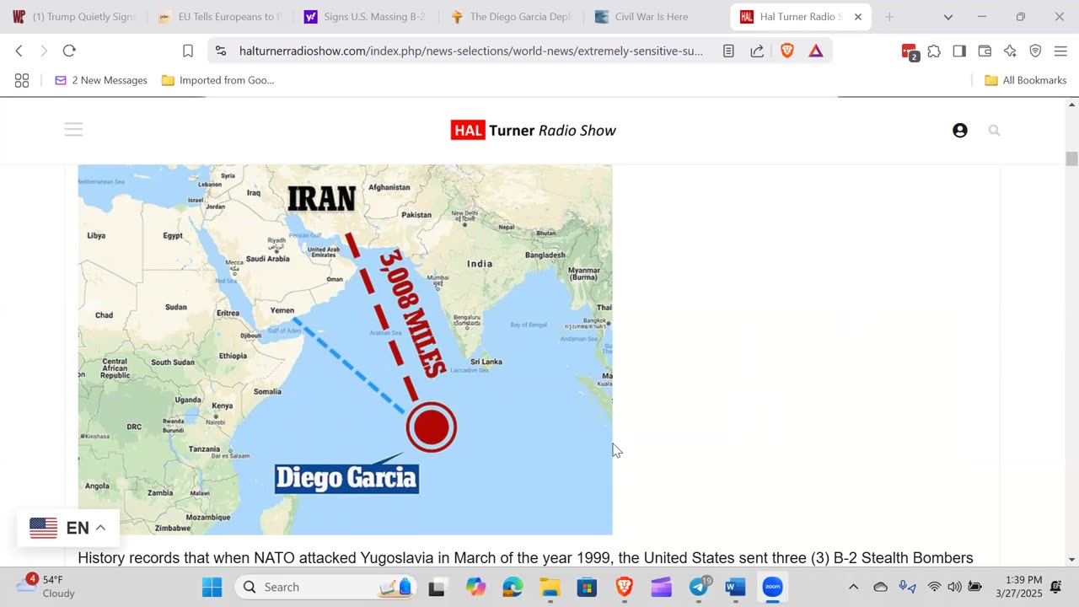Image resolution: width=1079 pixels, height=607 pixels.
Task: Open the OneDrive cloud tray icon
Action: pyautogui.click(x=880, y=587)
